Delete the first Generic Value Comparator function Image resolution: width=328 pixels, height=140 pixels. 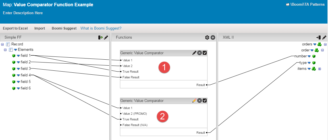200,53
